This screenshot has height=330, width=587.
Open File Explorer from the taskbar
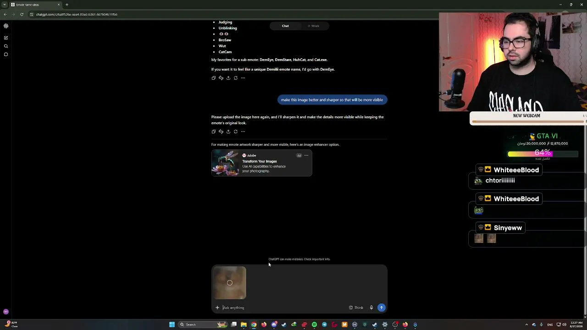tap(244, 324)
